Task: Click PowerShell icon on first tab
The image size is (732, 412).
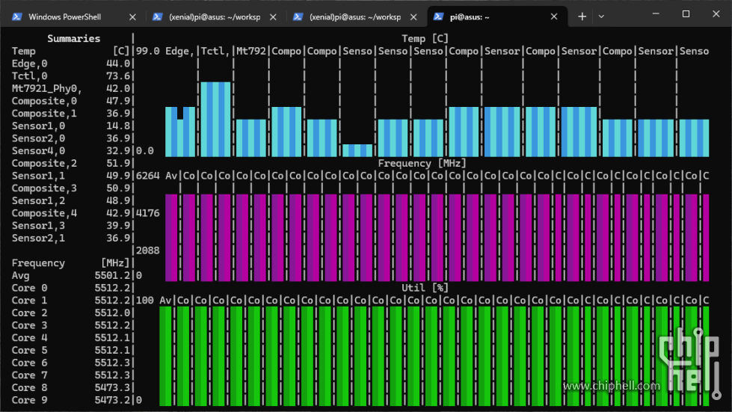Action: click(x=16, y=16)
